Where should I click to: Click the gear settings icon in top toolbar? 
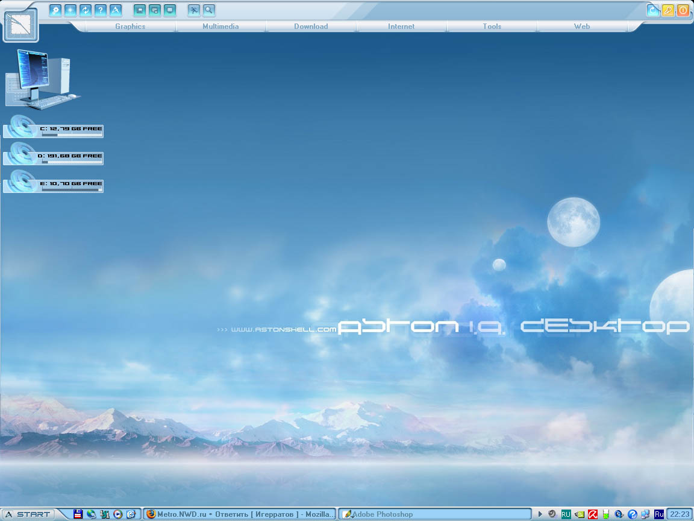pyautogui.click(x=55, y=10)
